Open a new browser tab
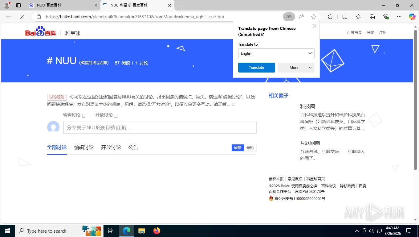Screen dimensions: 419x237 (x=181, y=5)
